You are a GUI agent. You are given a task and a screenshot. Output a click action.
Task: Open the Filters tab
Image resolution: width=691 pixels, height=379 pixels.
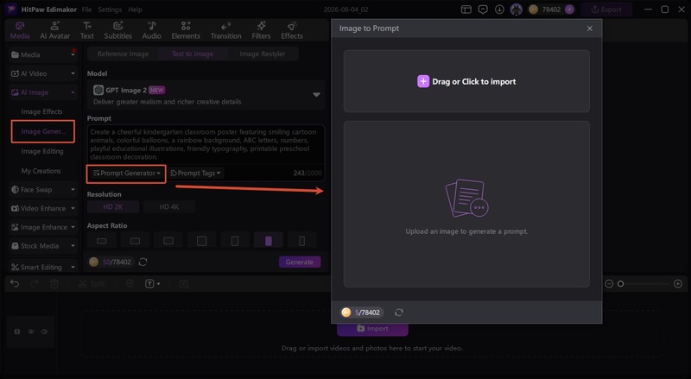(261, 30)
